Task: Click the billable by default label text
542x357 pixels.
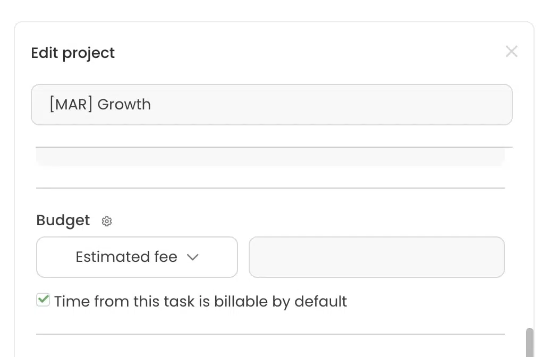Action: click(x=199, y=301)
